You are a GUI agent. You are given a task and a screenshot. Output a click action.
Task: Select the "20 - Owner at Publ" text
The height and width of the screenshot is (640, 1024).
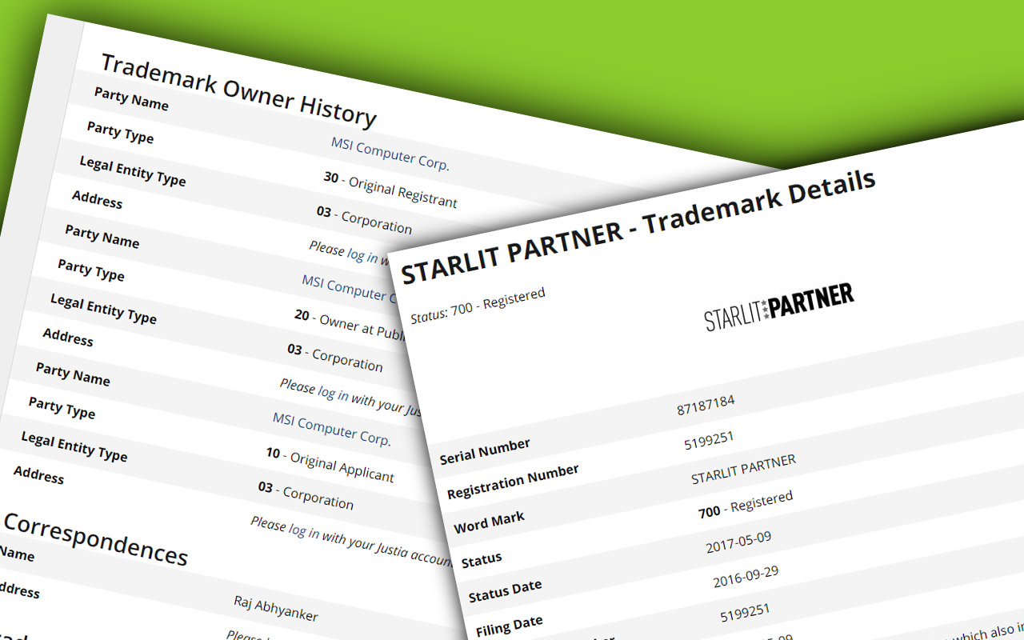pos(350,324)
